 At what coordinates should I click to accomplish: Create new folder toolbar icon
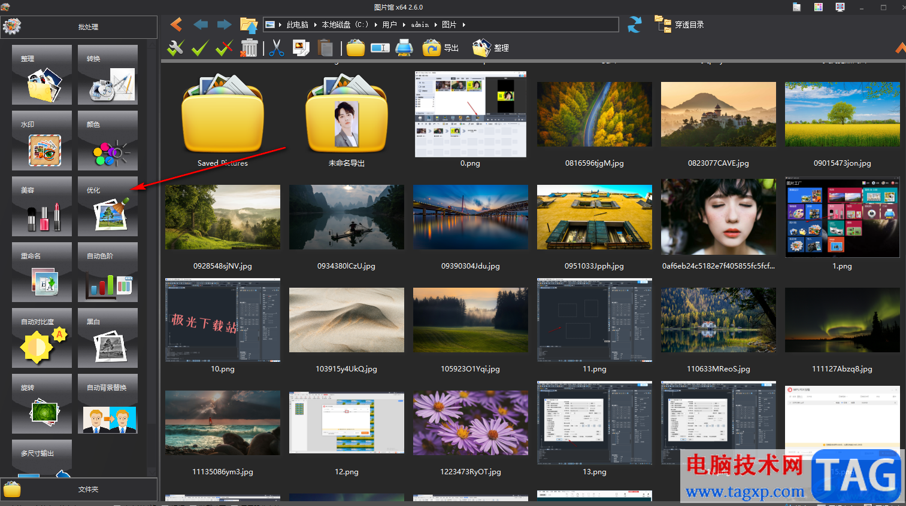pyautogui.click(x=355, y=48)
